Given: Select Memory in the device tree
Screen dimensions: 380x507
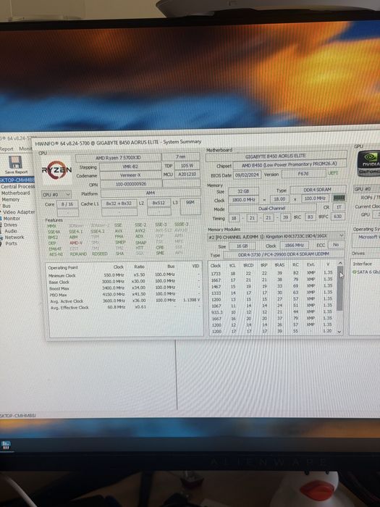Looking at the screenshot, I should coord(11,199).
